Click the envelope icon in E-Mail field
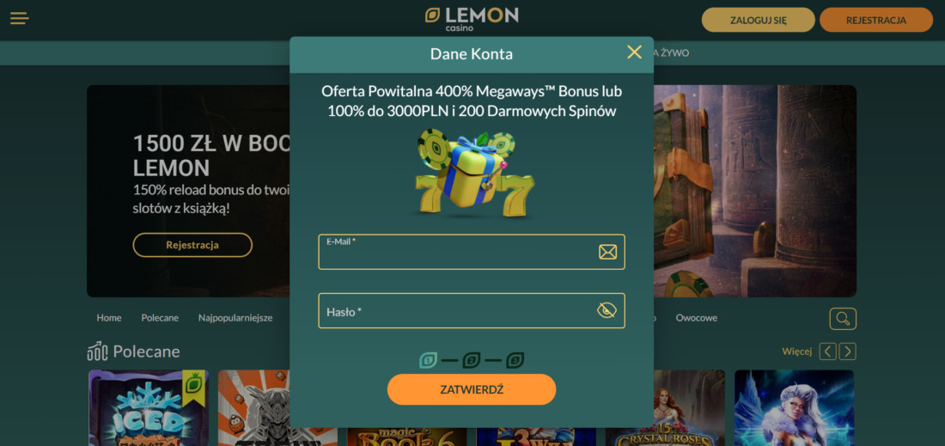945x446 pixels. tap(607, 252)
